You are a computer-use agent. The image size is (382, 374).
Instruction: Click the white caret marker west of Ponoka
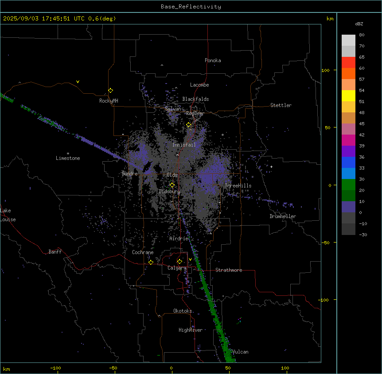pyautogui.click(x=162, y=65)
